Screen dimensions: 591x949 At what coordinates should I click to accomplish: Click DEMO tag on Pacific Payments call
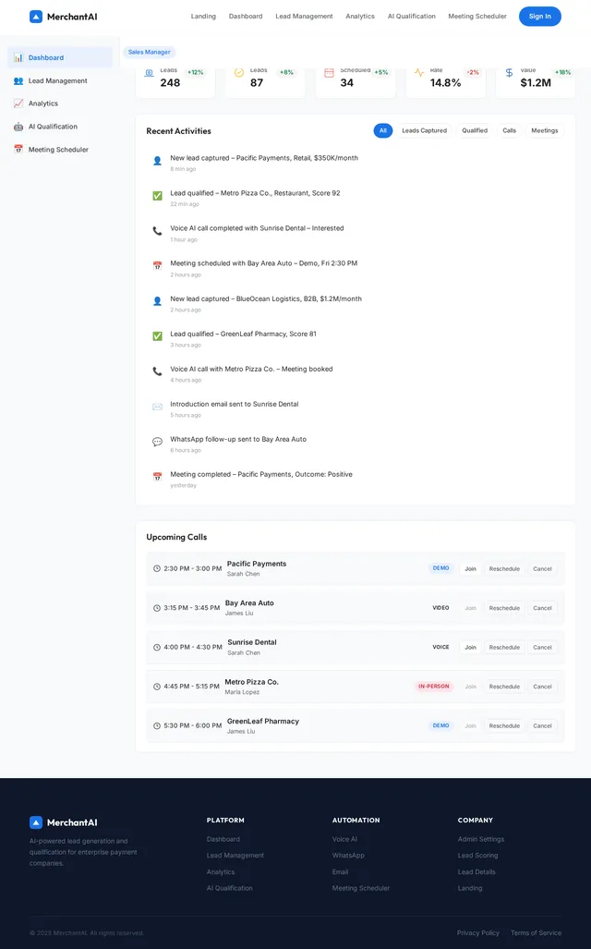point(441,568)
